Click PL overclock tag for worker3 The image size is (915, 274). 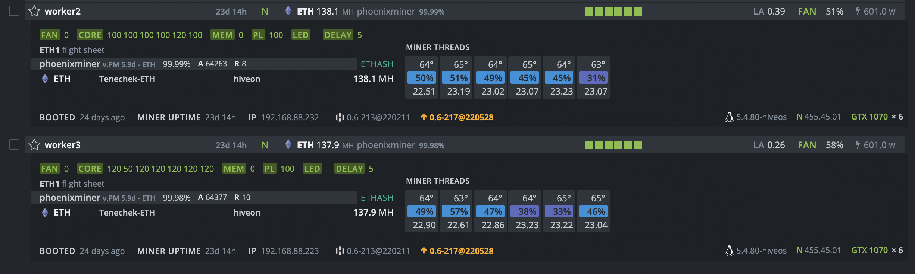point(269,168)
